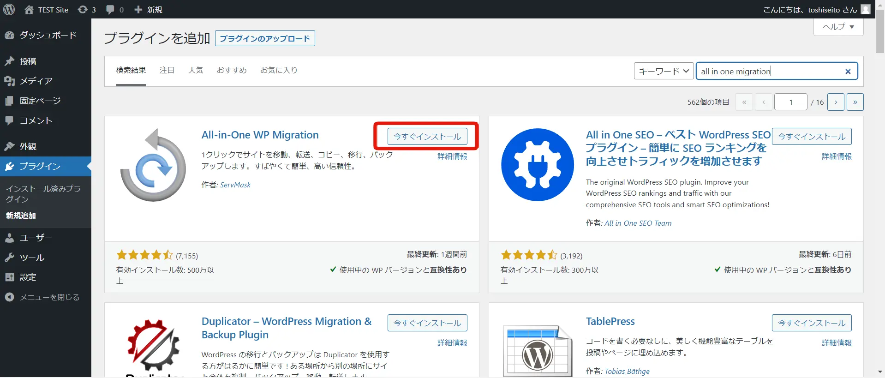Open author link Tobias Bäthge
The height and width of the screenshot is (378, 885).
click(627, 371)
